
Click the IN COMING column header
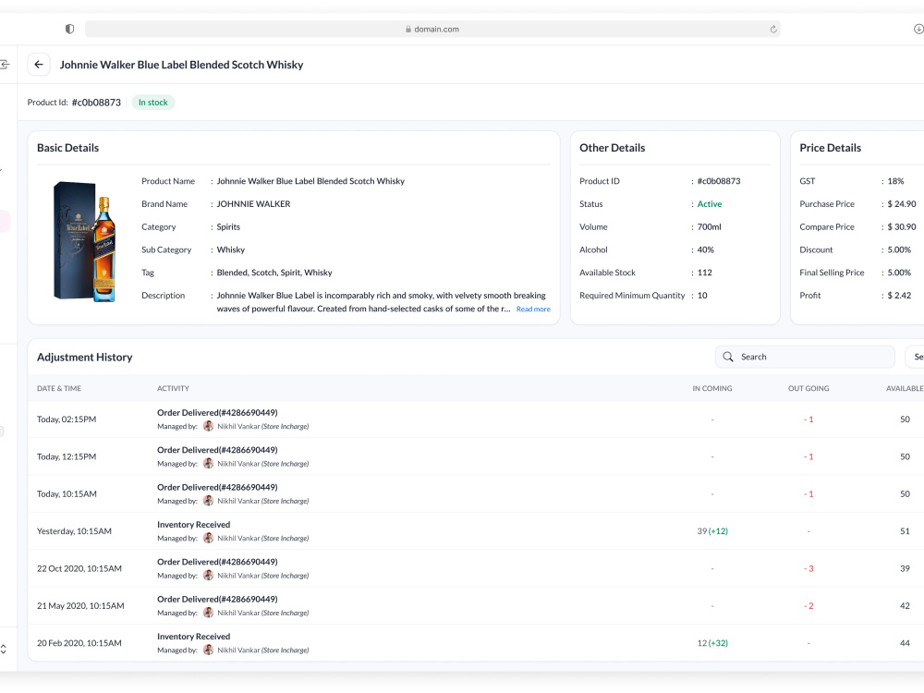(x=711, y=388)
